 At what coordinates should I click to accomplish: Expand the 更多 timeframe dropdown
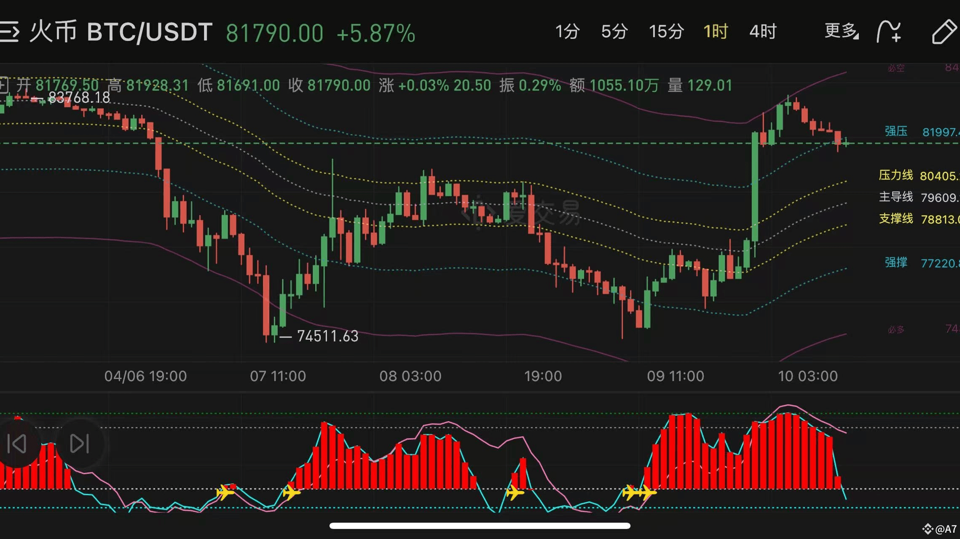(x=841, y=31)
